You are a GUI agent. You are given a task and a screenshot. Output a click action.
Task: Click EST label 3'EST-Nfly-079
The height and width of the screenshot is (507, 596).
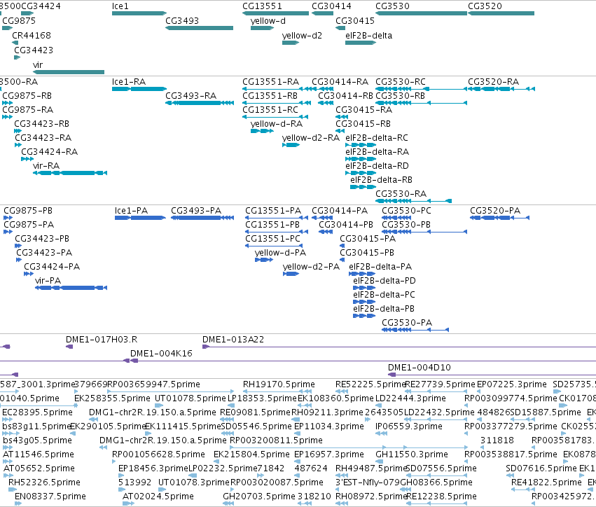tap(368, 483)
